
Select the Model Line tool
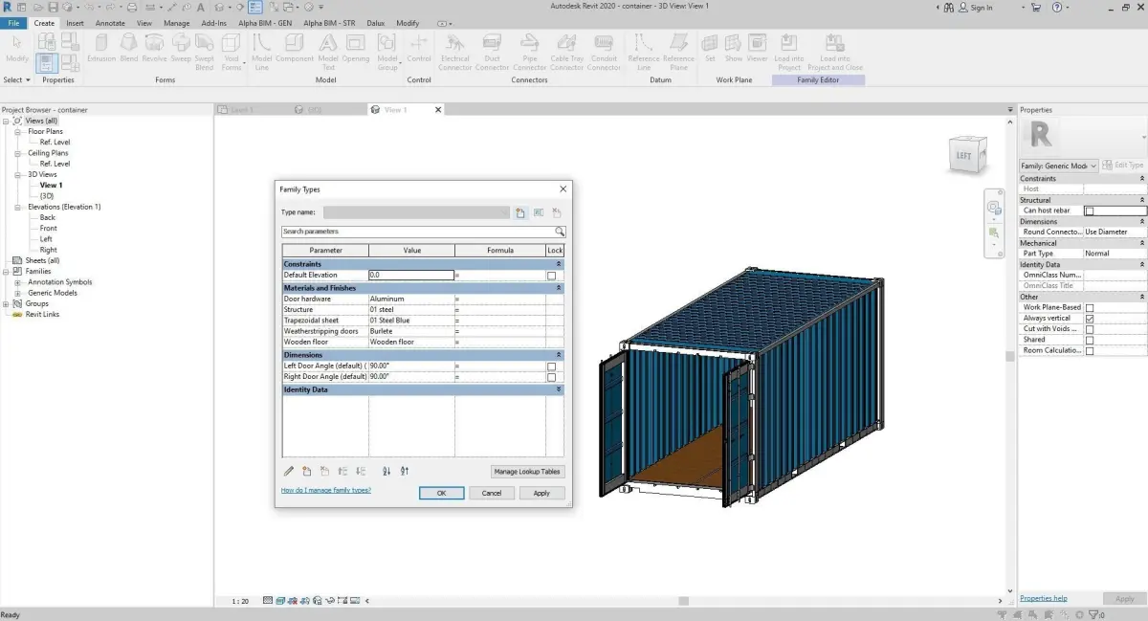262,52
